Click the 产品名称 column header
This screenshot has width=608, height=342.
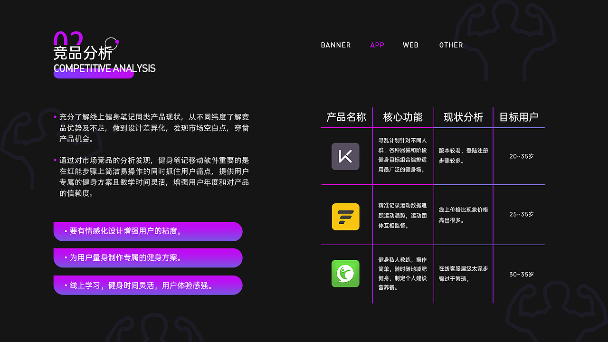(346, 117)
